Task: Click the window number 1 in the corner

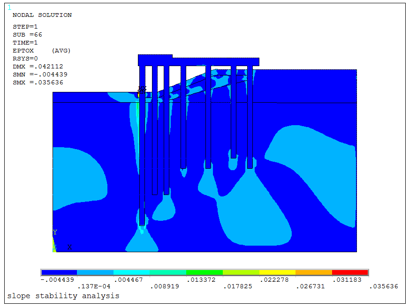Action: 9,8
